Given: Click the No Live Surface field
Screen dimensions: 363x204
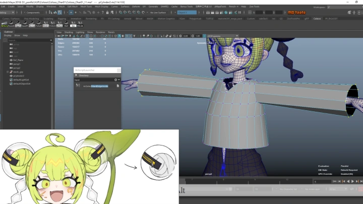Looking at the screenshot, I should tap(158, 13).
